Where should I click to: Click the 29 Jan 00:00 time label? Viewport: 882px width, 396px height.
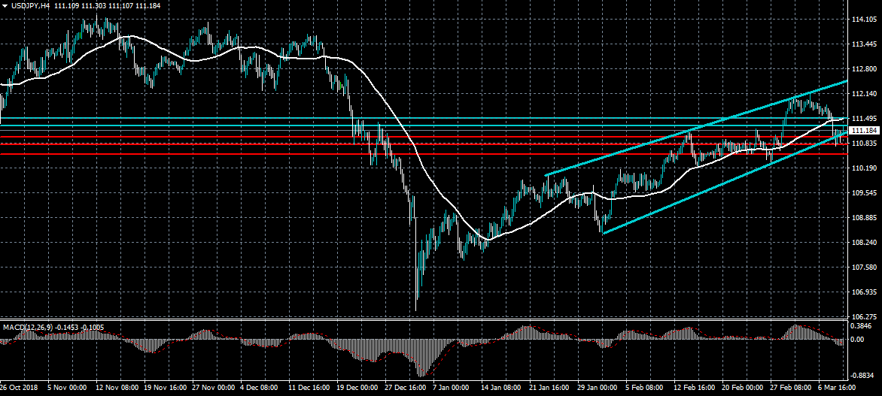coord(598,388)
